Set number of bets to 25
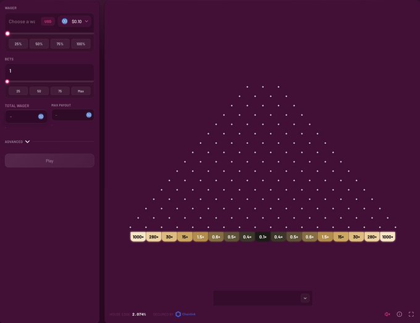This screenshot has width=420, height=323. (18, 91)
